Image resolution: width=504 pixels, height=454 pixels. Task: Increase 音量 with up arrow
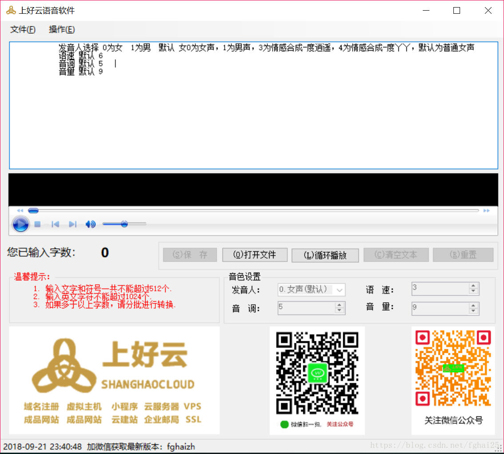coord(473,306)
